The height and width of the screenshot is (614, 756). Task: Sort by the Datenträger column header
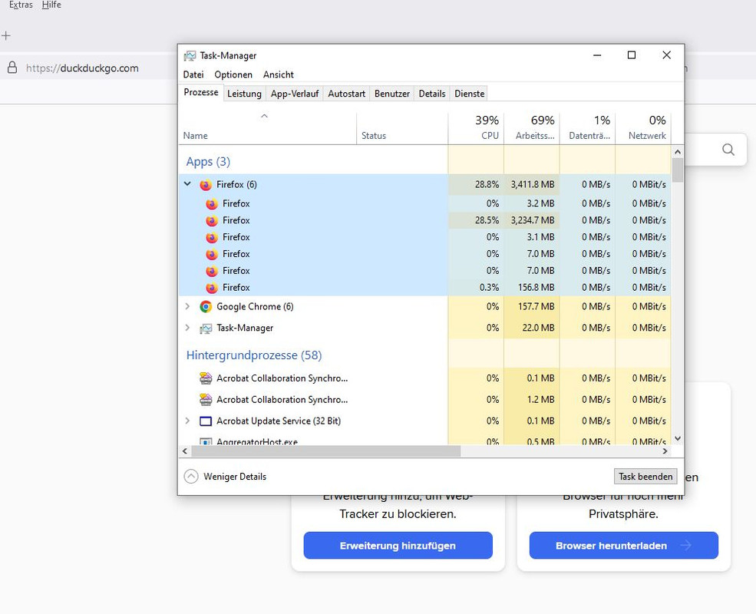[x=588, y=128]
